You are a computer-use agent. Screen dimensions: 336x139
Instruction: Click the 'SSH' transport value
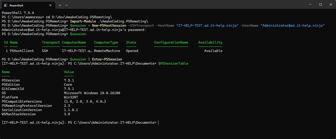(45, 51)
